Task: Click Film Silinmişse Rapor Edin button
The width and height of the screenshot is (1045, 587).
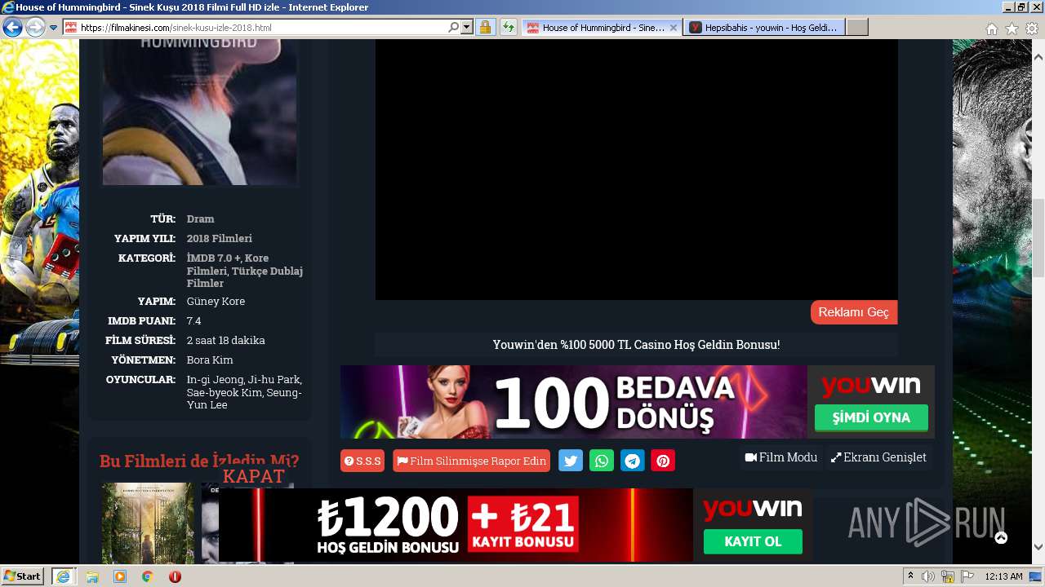Action: [471, 461]
